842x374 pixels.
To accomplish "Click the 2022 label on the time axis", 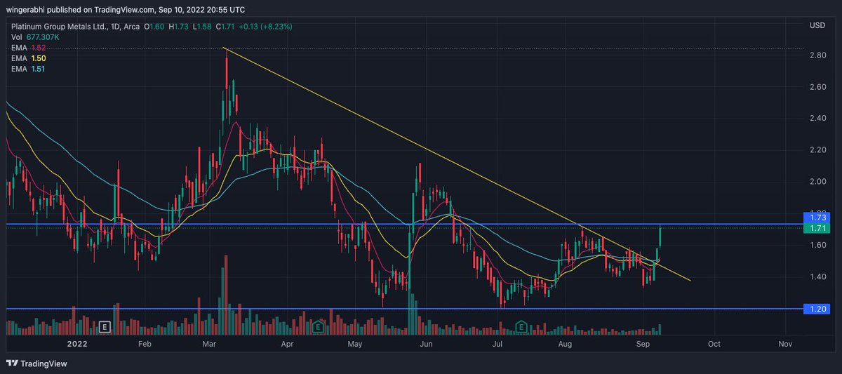I will tap(76, 345).
